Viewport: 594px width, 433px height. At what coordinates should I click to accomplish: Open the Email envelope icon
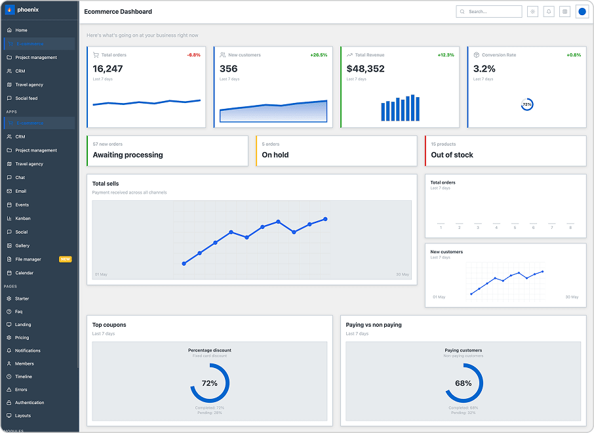pos(9,191)
